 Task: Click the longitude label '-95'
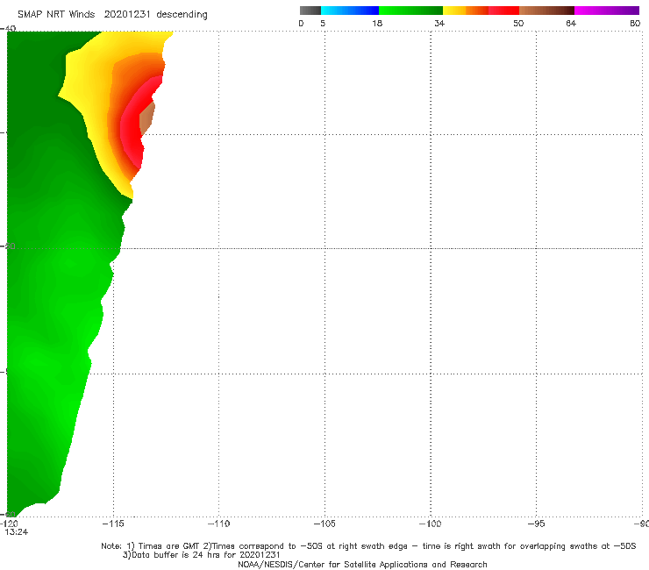click(x=537, y=524)
